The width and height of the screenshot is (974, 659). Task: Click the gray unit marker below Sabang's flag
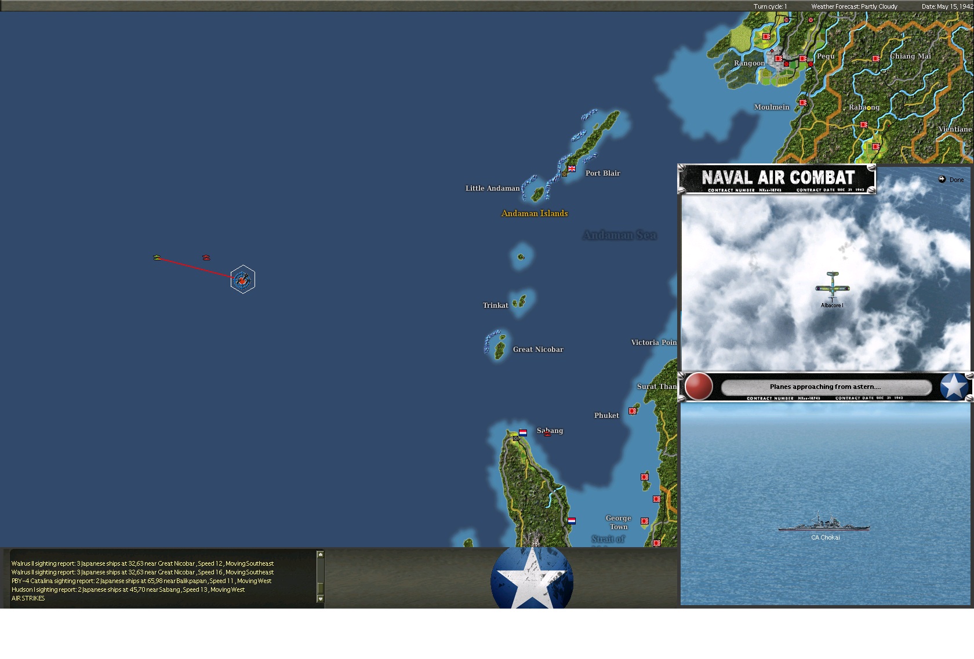point(516,439)
